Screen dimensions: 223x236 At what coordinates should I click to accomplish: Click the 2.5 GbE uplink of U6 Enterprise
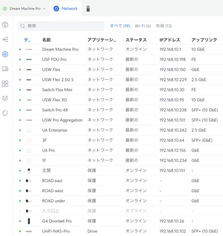point(198,130)
